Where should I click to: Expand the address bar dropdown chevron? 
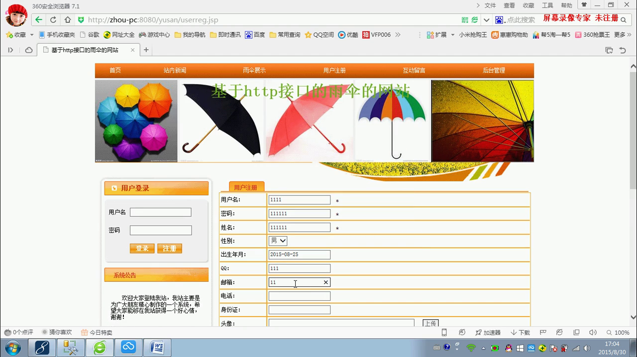click(486, 20)
